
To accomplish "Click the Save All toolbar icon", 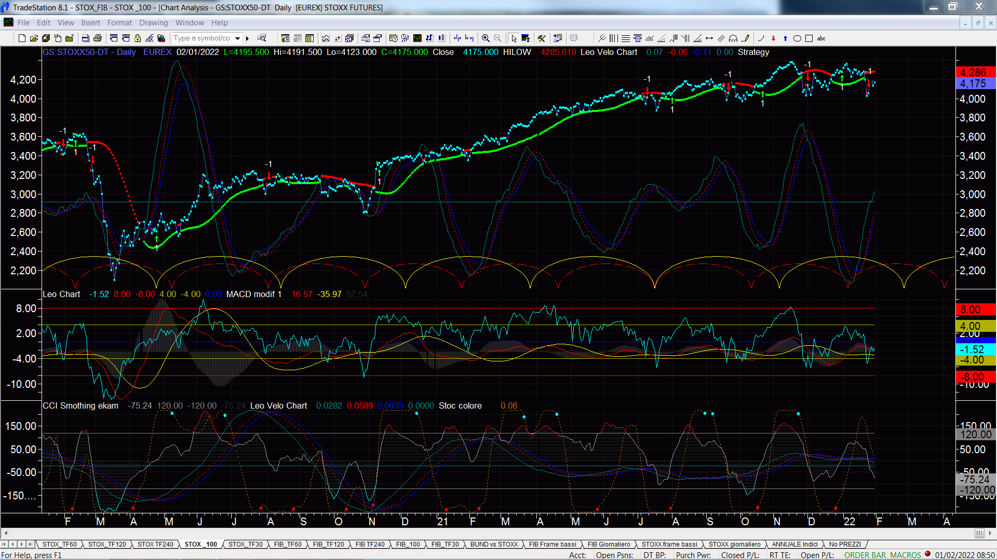I will [46, 38].
